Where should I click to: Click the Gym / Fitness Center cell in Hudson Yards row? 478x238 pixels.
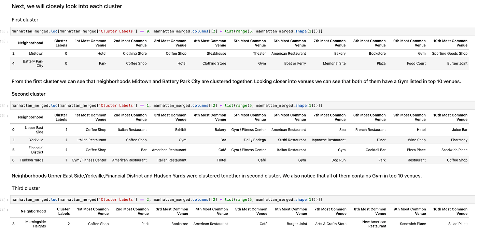point(89,160)
